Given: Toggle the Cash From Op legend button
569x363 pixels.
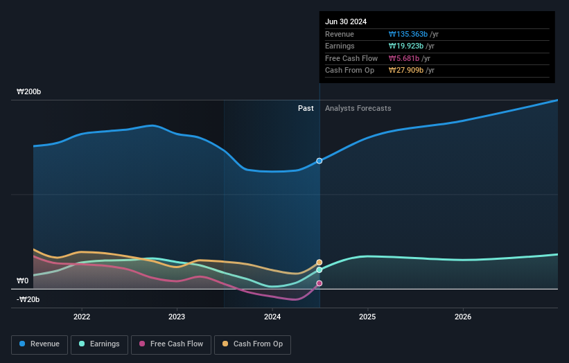Looking at the screenshot, I should (x=252, y=344).
